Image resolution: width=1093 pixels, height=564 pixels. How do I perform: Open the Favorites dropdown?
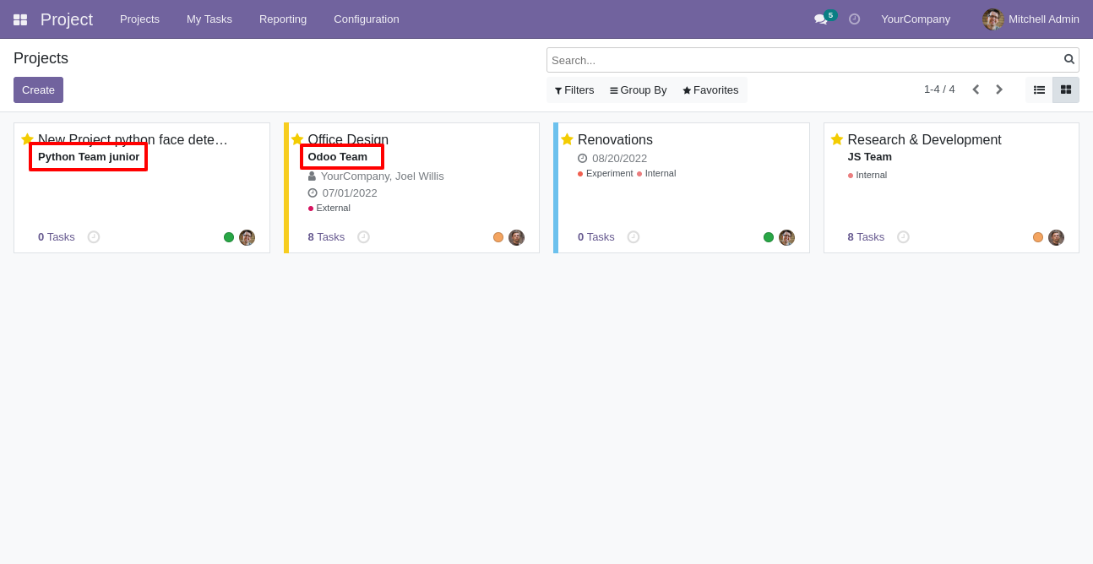(710, 90)
